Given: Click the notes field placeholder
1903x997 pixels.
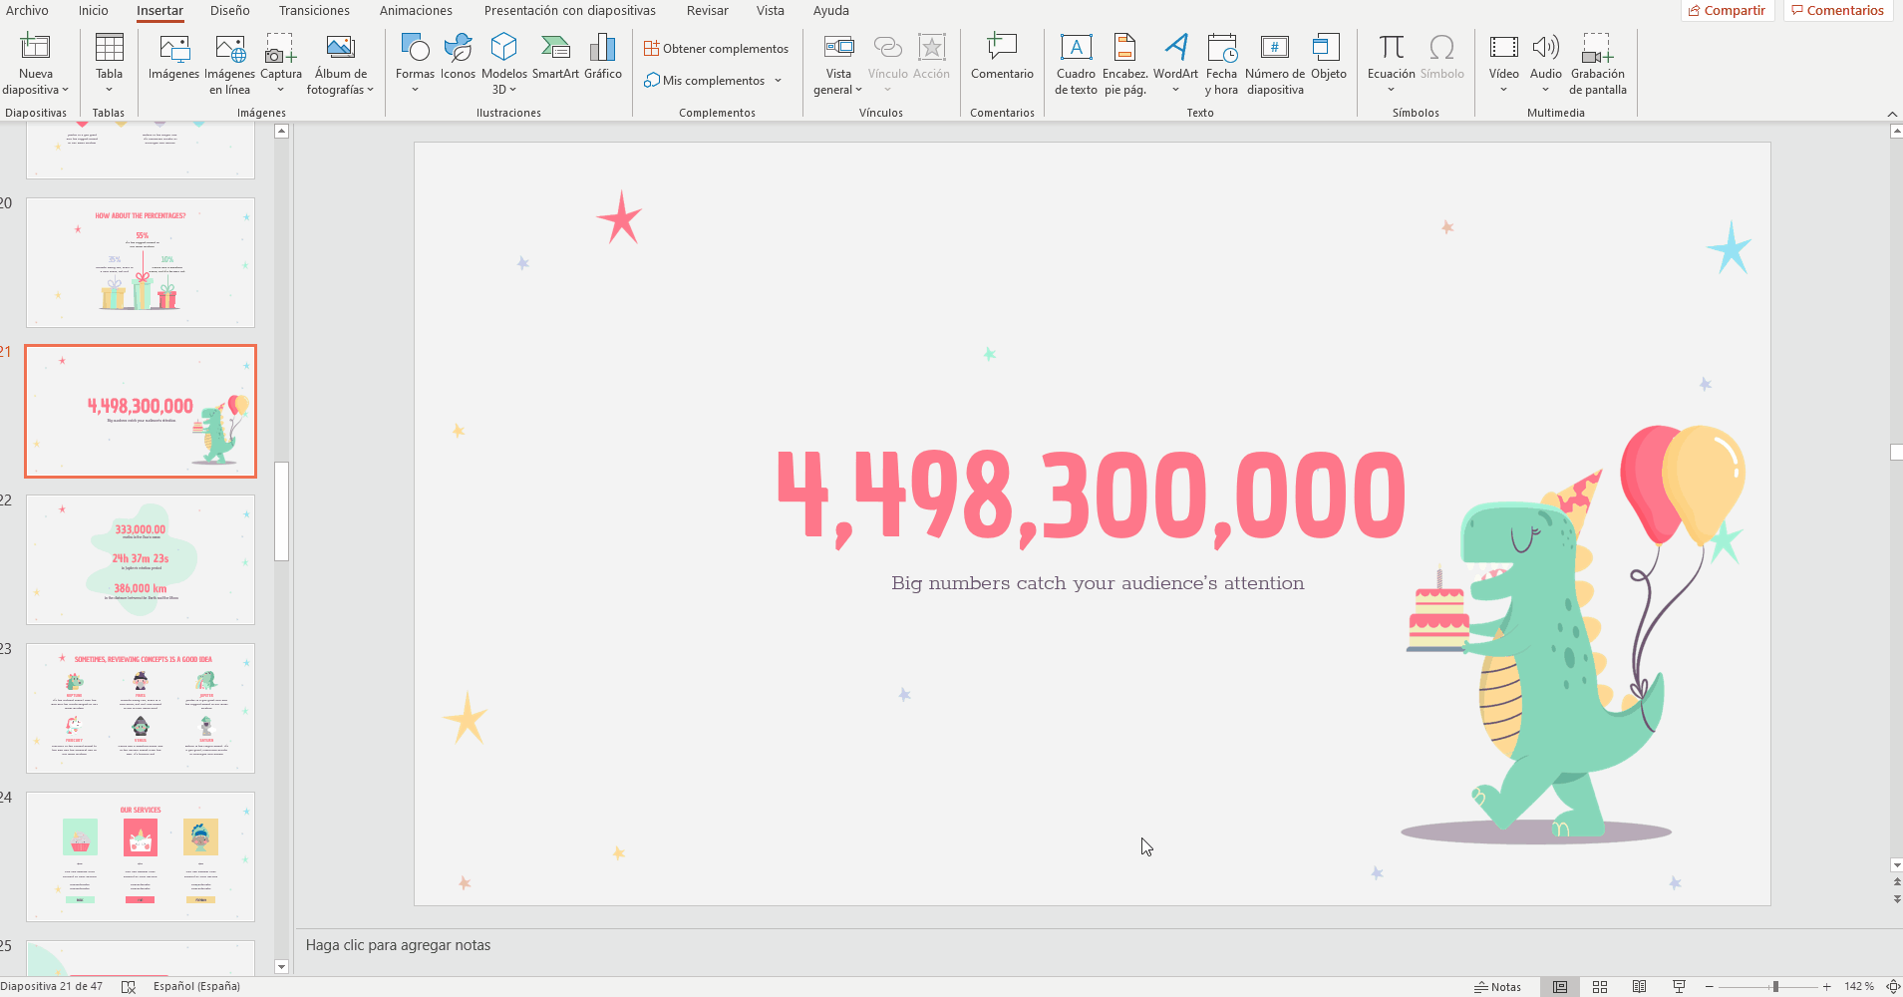Looking at the screenshot, I should point(398,945).
